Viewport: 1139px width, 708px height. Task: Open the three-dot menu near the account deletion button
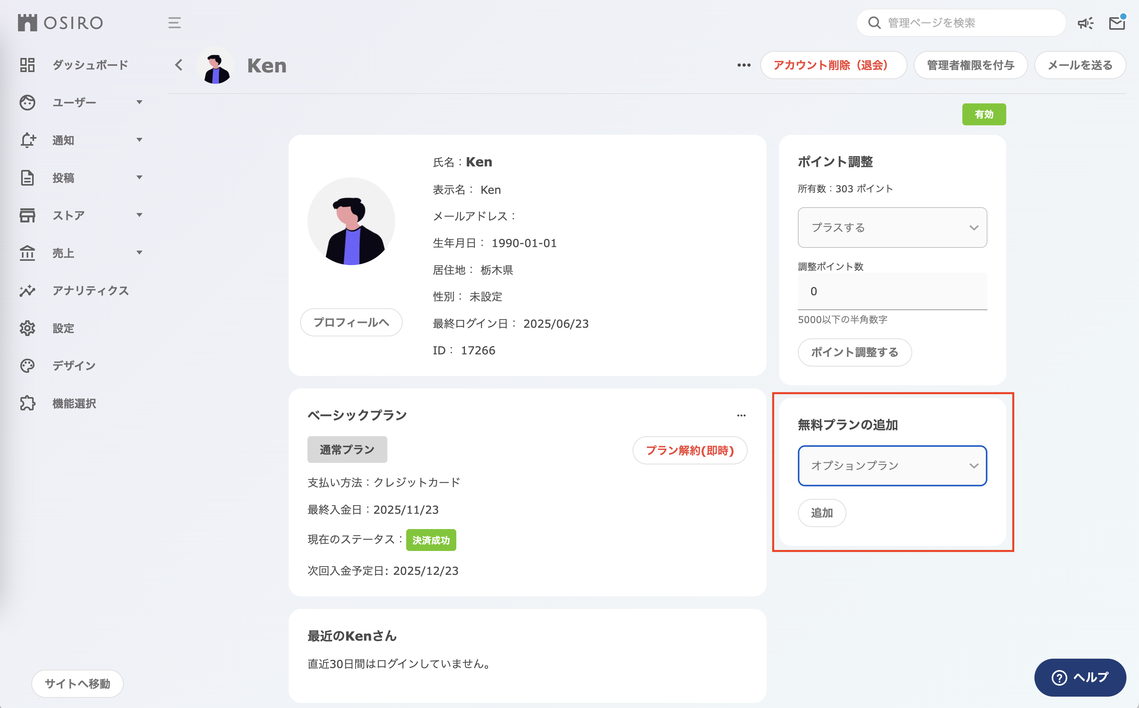[744, 65]
